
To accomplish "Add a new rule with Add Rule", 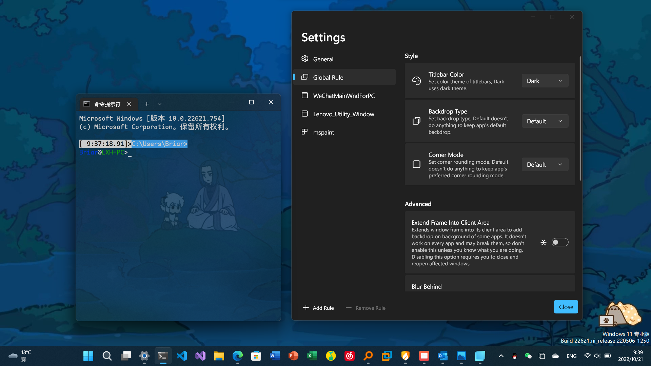I will click(318, 308).
